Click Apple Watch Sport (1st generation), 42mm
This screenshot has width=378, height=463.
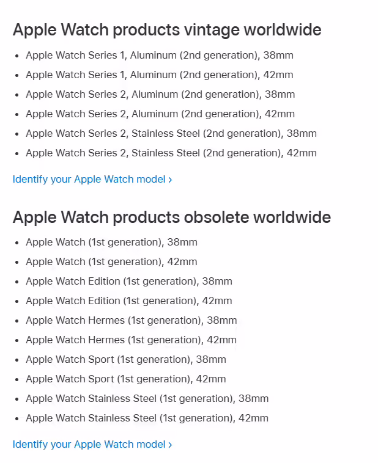click(x=126, y=379)
